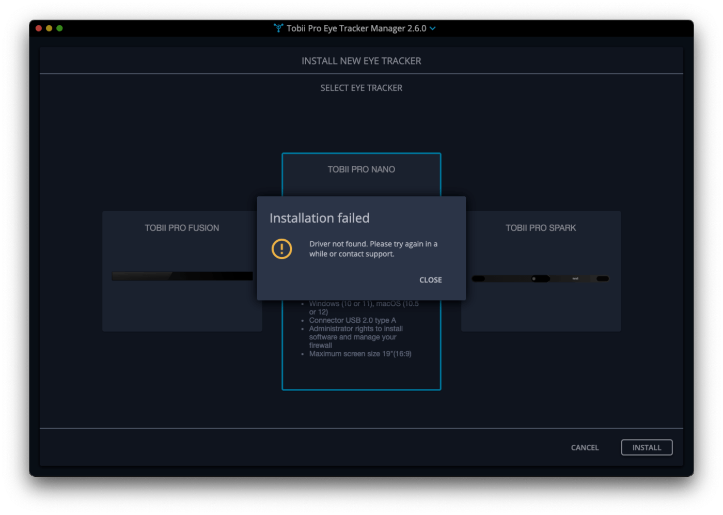723x515 pixels.
Task: Click the 'INSTALL NEW EYE TRACKER' header
Action: coord(361,61)
